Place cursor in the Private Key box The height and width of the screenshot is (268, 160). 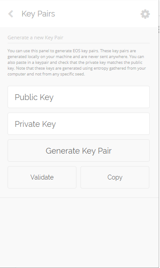[x=79, y=124]
